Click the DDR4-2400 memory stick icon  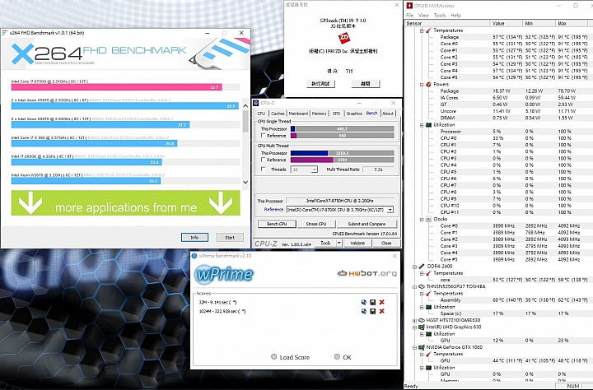point(422,267)
